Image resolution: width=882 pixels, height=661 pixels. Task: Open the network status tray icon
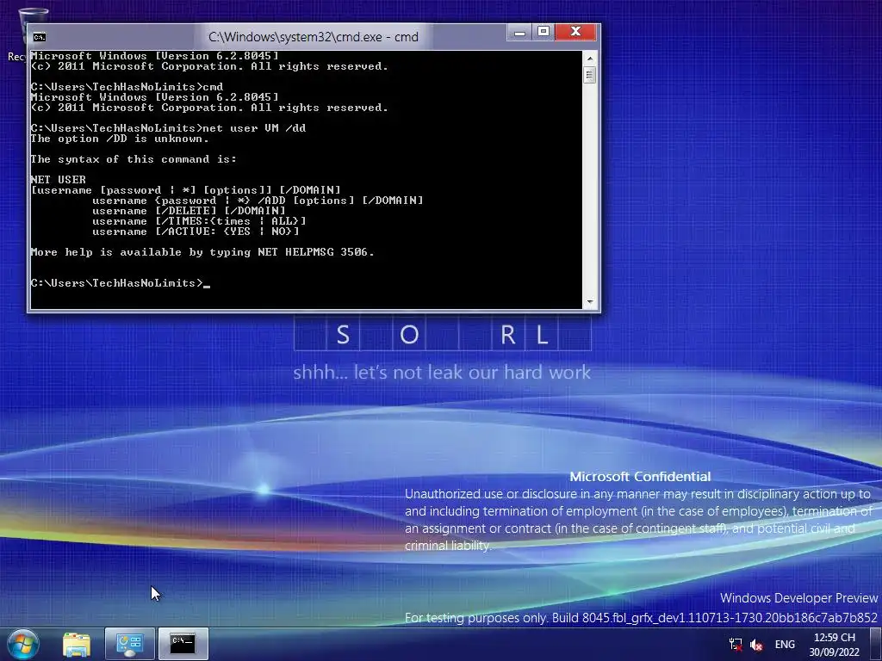[x=736, y=644]
